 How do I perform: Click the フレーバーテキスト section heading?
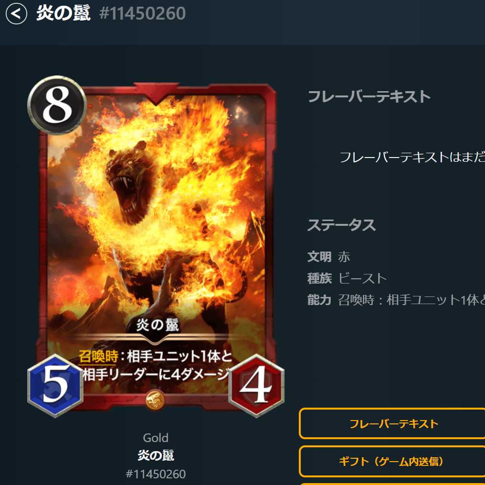pos(369,96)
